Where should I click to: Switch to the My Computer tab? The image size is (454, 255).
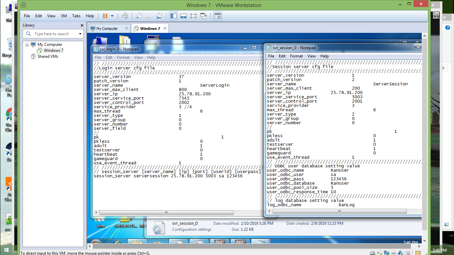coord(107,29)
